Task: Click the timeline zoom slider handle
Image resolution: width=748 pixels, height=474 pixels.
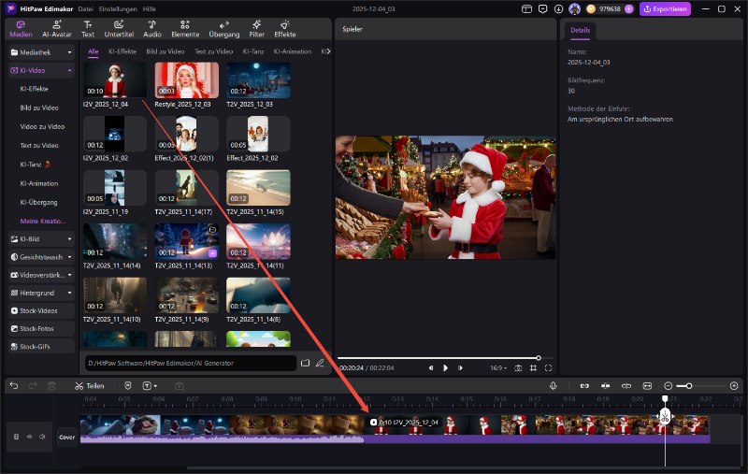Action: click(689, 386)
